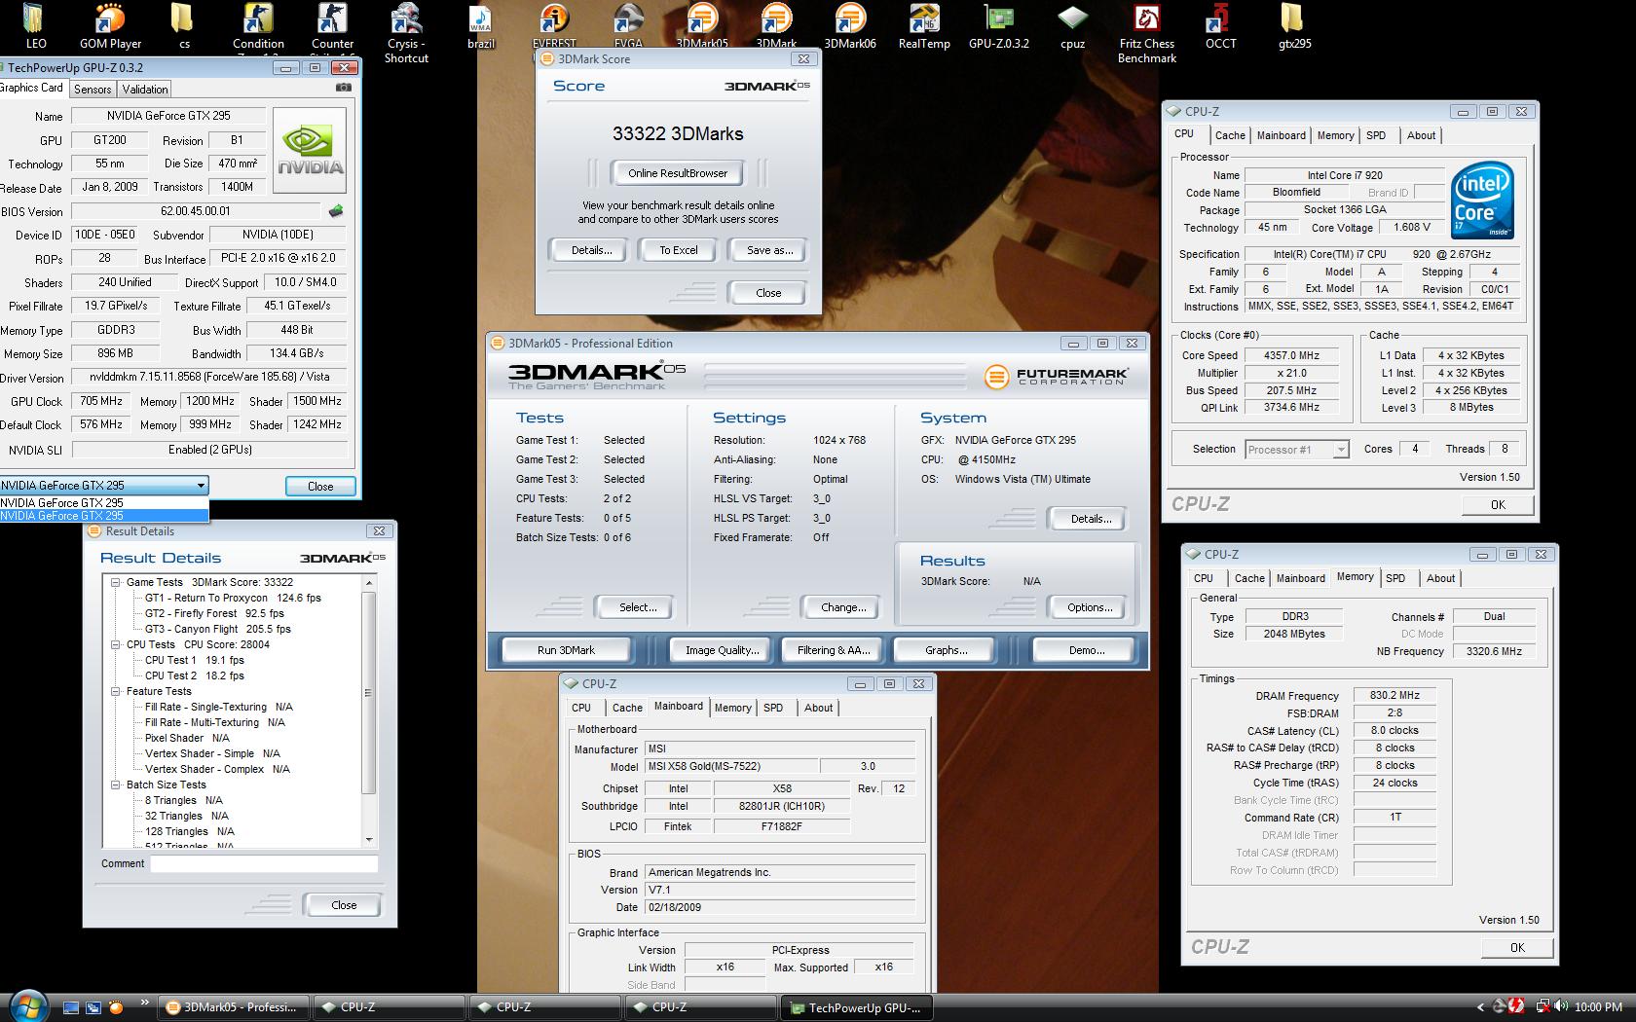
Task: Click the Result Details vertical scrollbar
Action: pos(368,711)
